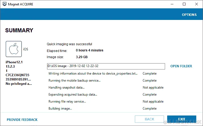Click the EXIT button

click(182, 119)
